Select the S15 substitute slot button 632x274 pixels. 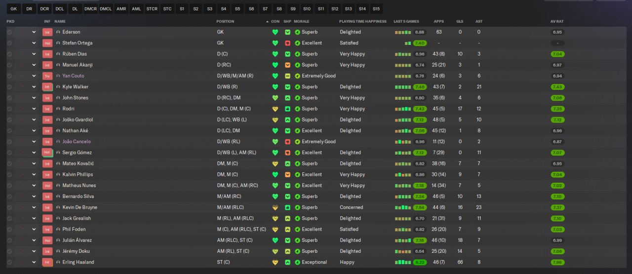tap(376, 9)
